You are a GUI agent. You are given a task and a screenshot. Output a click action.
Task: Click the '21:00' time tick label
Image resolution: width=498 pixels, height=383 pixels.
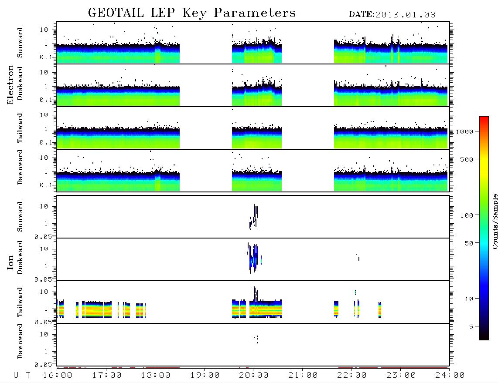coord(303,376)
